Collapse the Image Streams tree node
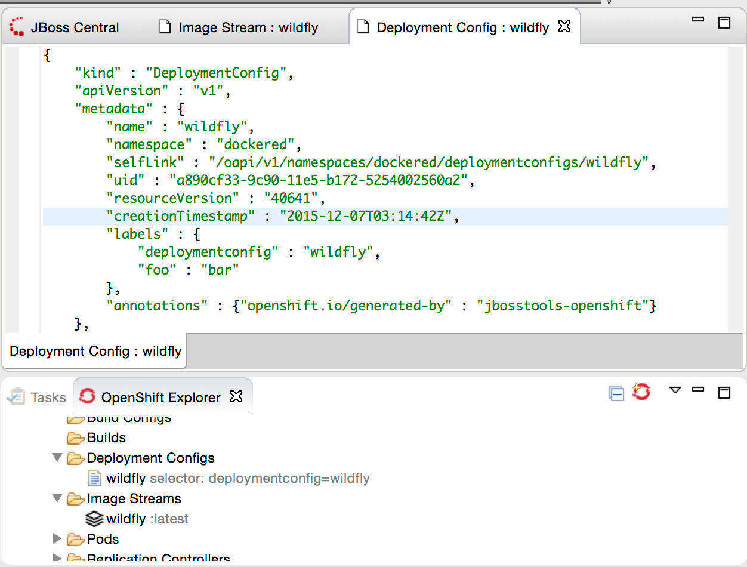 tap(57, 498)
